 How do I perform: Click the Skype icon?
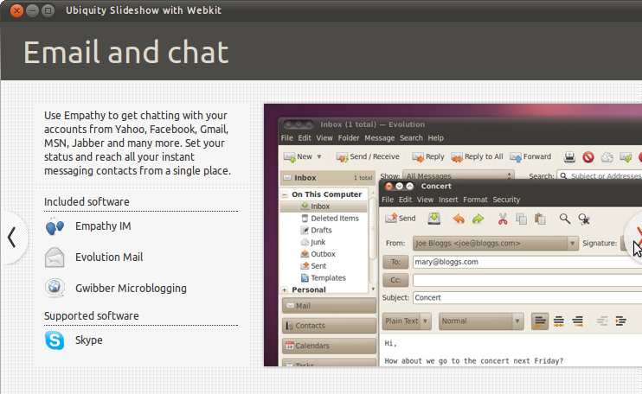coord(55,340)
